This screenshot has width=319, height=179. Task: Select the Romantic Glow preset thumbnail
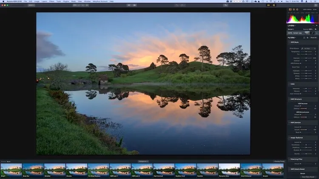click(229, 169)
